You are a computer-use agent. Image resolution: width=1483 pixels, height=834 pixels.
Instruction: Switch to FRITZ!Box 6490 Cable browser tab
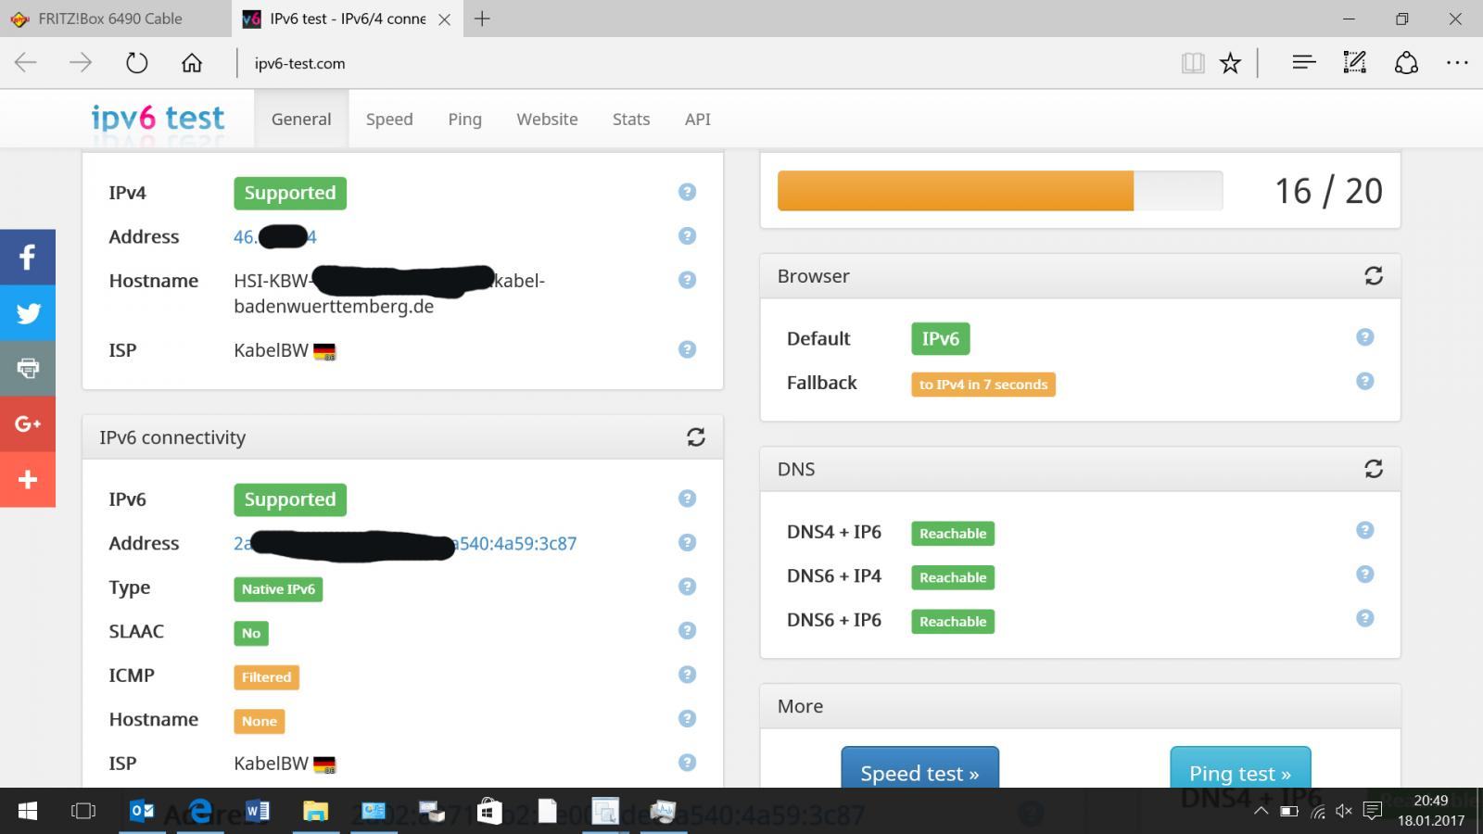click(115, 19)
